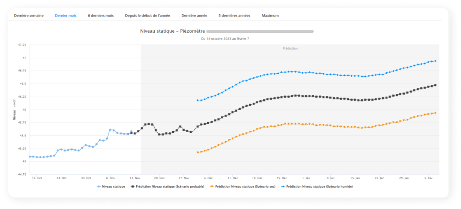Select the Dernier mois tab
The width and height of the screenshot is (461, 209).
pyautogui.click(x=66, y=15)
